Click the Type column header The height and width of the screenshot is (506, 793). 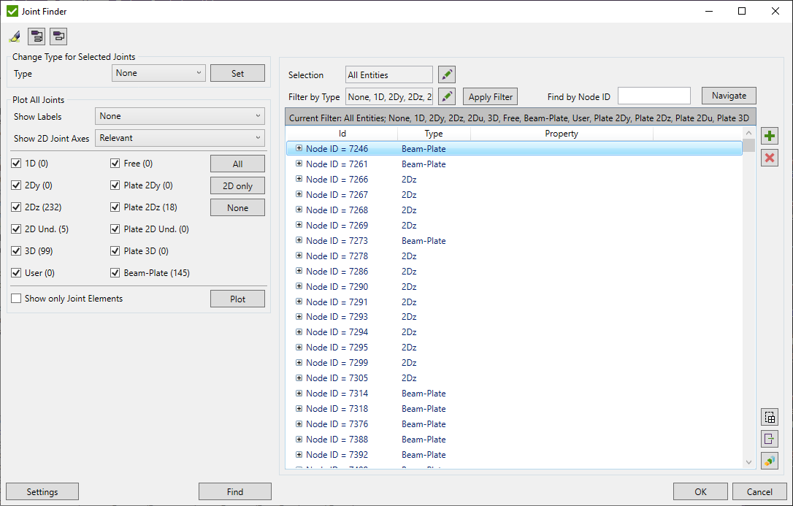pyautogui.click(x=434, y=134)
